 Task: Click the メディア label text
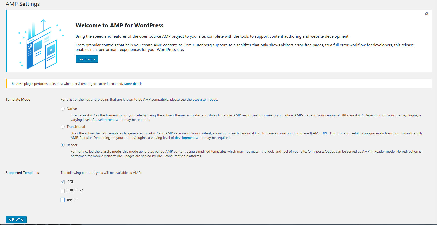pyautogui.click(x=72, y=200)
